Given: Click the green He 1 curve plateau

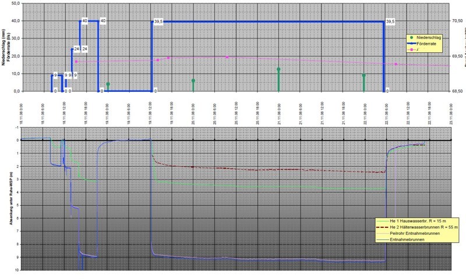Looking at the screenshot, I should [262, 186].
